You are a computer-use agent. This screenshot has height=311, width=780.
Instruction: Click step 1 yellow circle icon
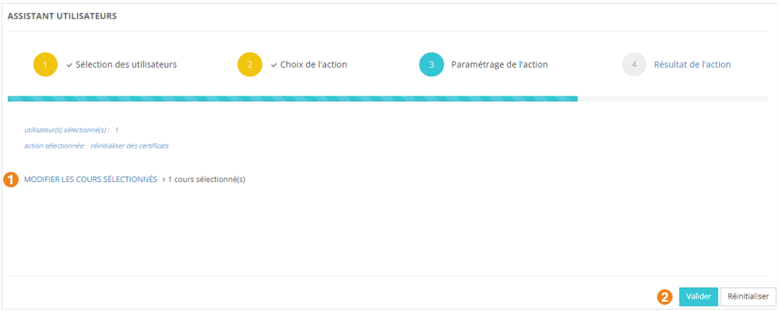coord(46,65)
